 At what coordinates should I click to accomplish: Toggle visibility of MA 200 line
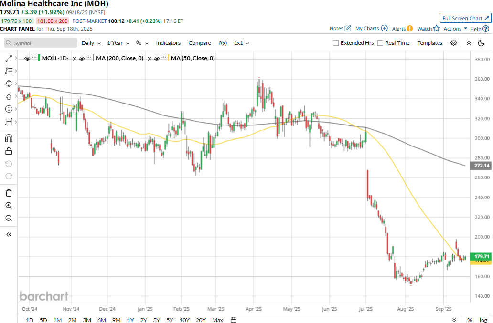click(82, 59)
